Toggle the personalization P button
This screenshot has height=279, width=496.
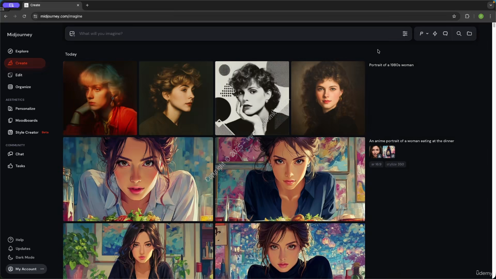coord(421,34)
